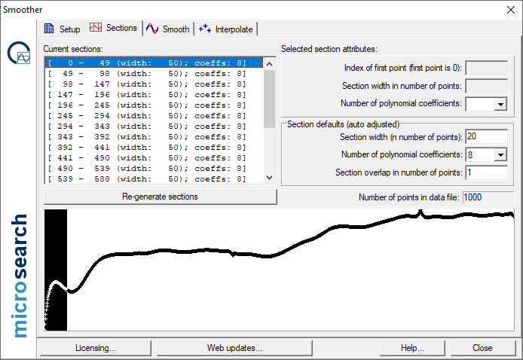Screen dimensions: 523x360
Task: Select section row 490 - 539
Action: point(154,169)
